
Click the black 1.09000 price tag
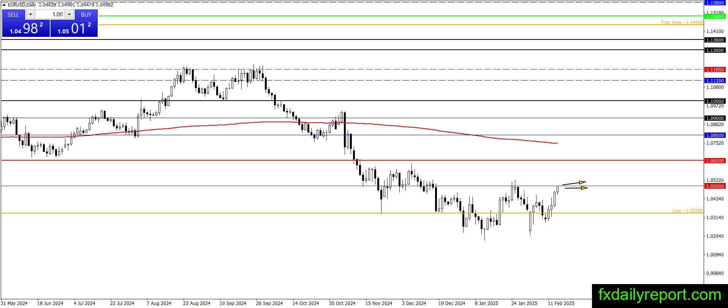click(715, 118)
